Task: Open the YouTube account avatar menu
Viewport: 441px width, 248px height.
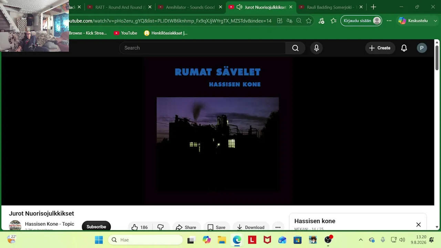Action: [x=422, y=48]
